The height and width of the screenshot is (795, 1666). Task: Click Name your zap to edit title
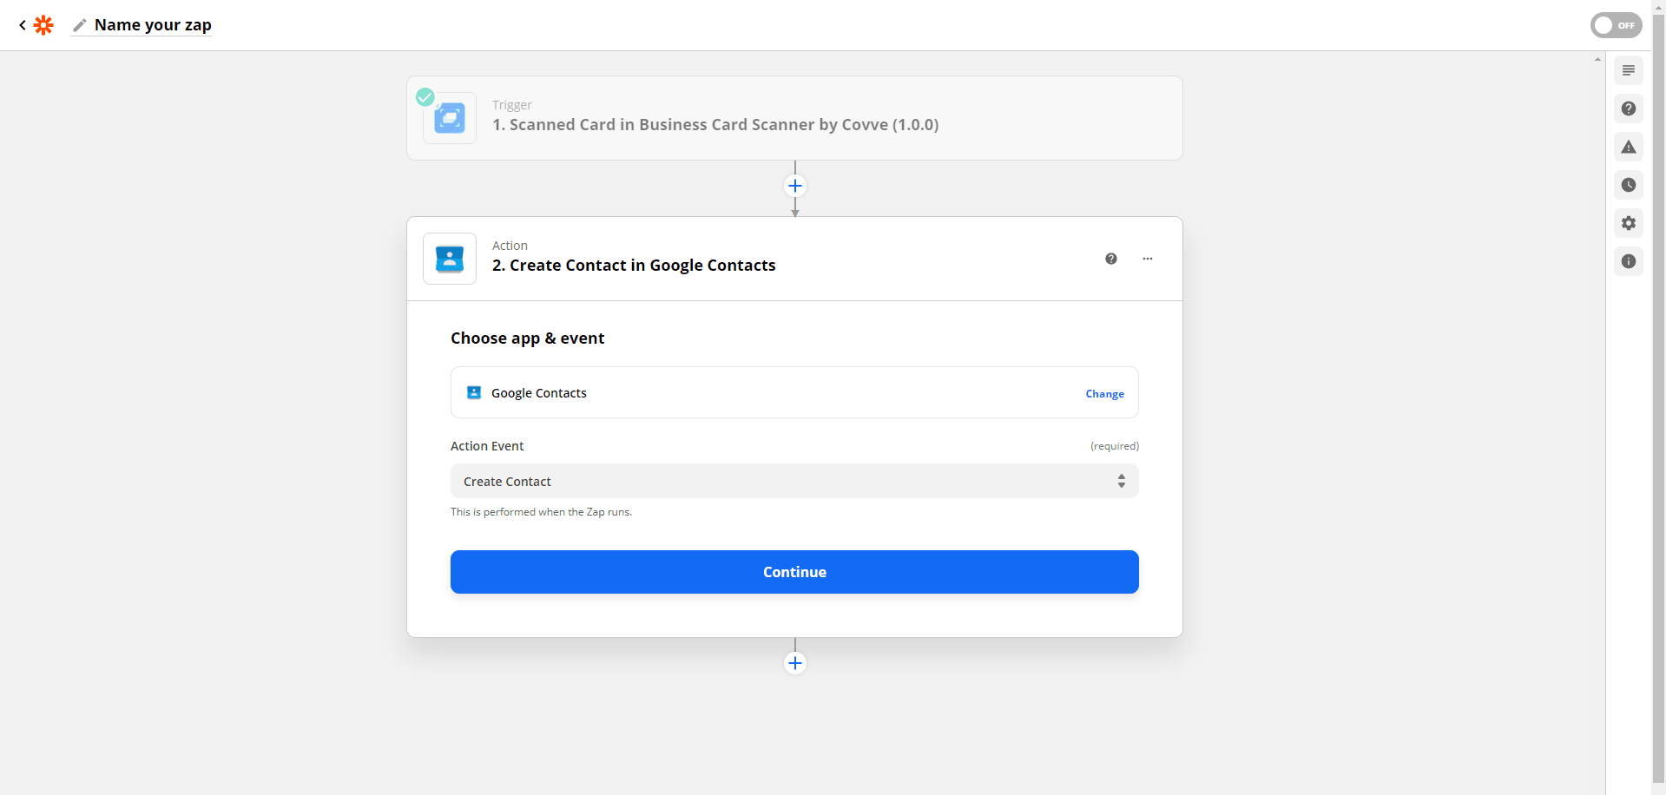point(152,24)
